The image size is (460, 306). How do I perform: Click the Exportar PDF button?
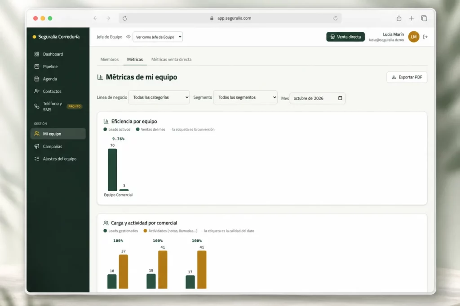pyautogui.click(x=407, y=77)
